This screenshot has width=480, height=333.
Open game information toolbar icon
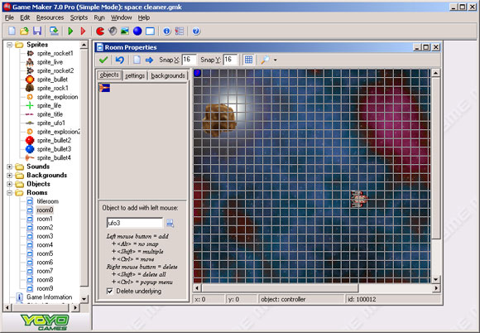(167, 31)
